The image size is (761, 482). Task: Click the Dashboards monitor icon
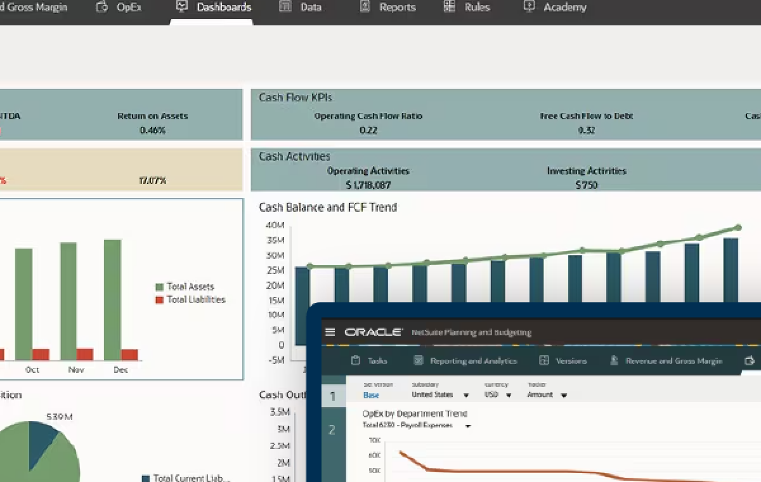coord(182,6)
